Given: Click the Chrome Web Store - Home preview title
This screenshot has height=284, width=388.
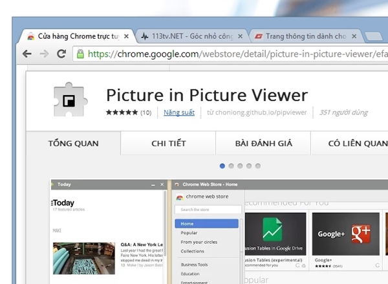Looking at the screenshot, I should pyautogui.click(x=210, y=184).
